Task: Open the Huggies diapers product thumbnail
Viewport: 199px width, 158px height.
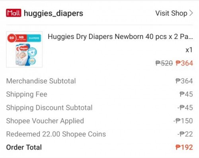Action: click(x=24, y=50)
